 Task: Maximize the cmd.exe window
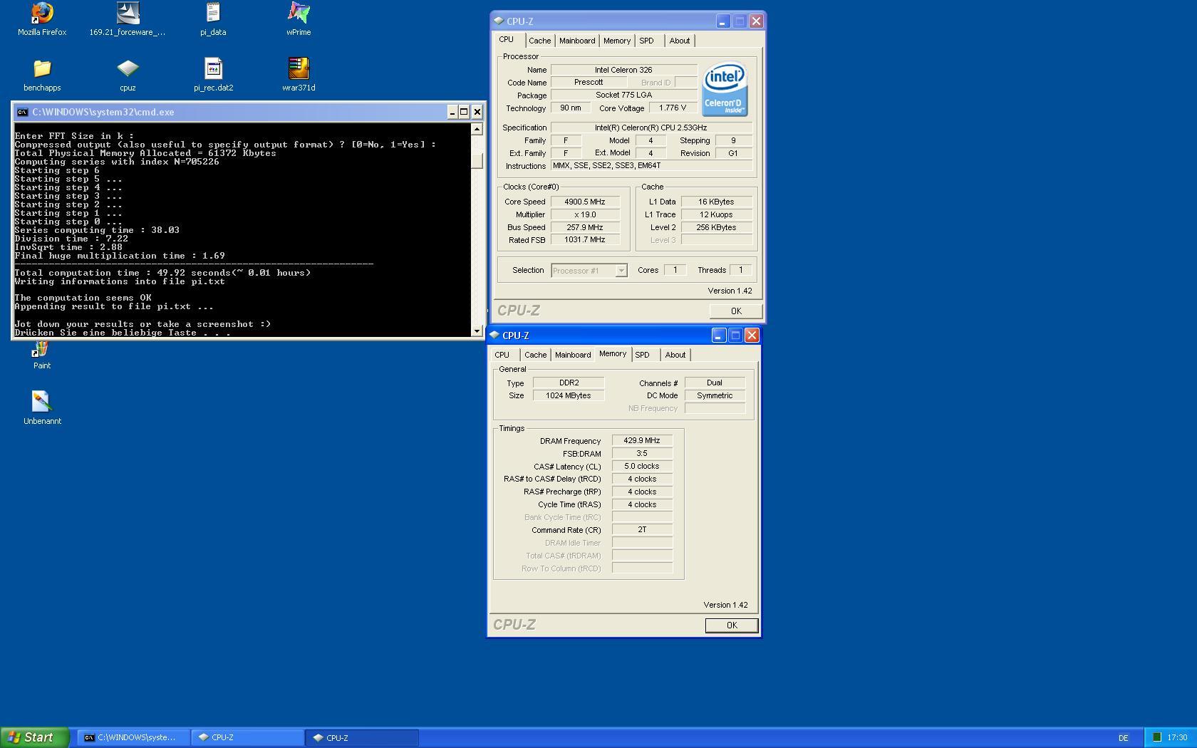(x=464, y=112)
